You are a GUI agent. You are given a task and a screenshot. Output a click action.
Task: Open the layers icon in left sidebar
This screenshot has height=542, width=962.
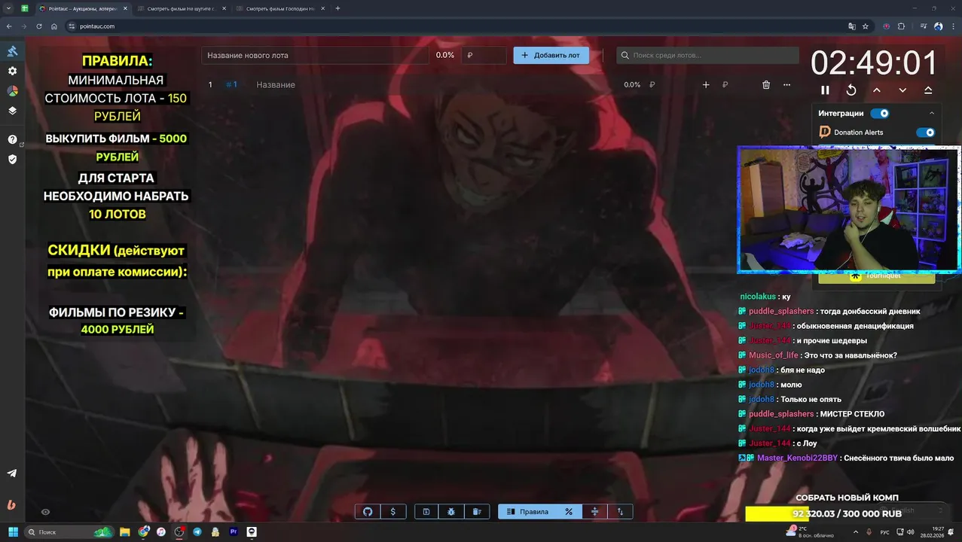pyautogui.click(x=12, y=110)
